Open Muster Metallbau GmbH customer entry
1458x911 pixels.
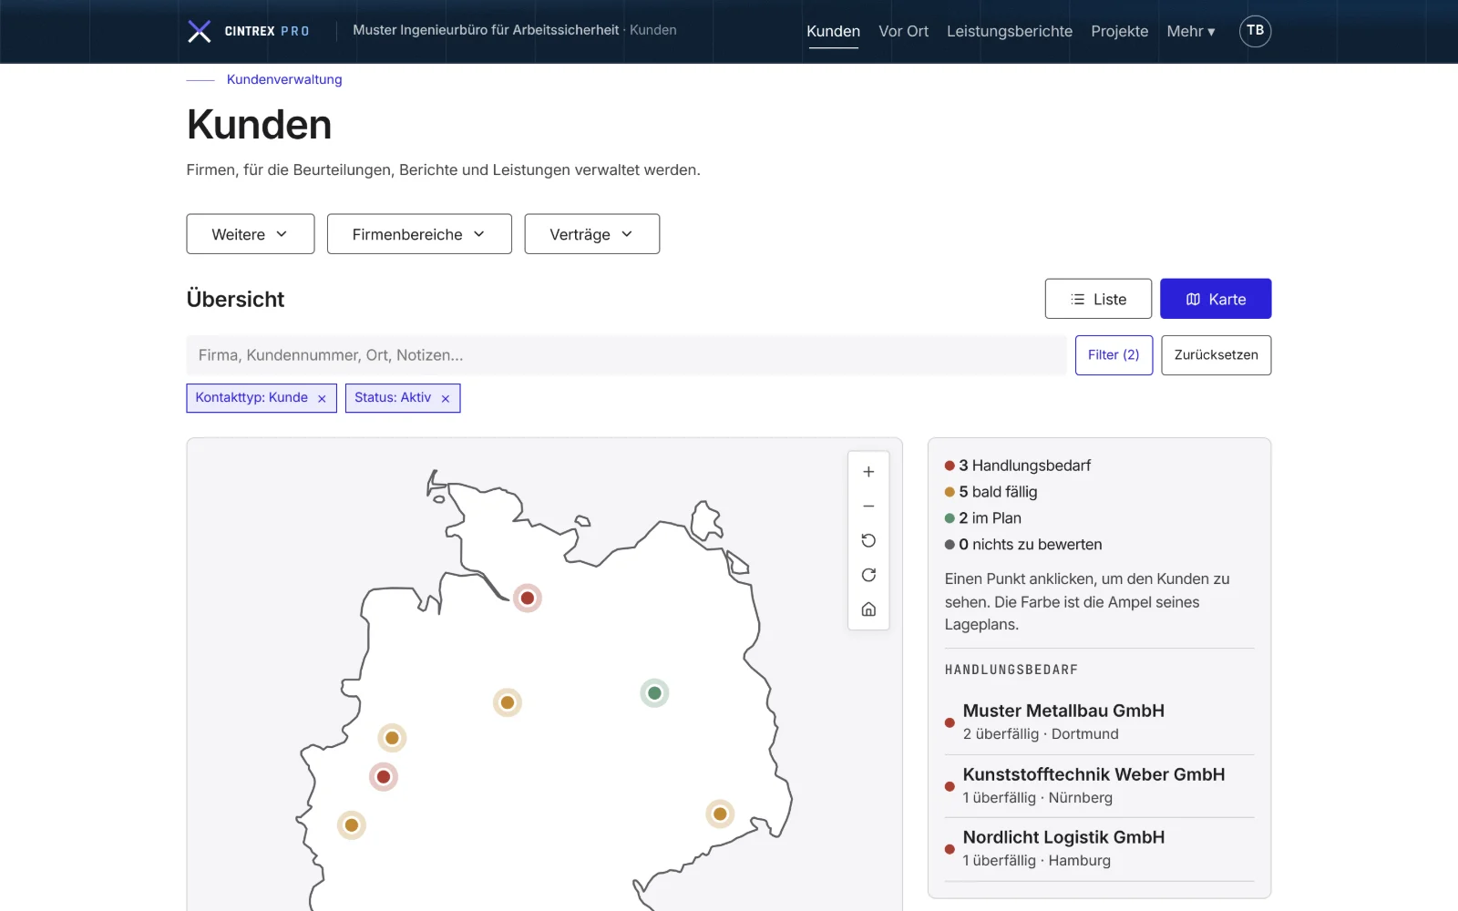pos(1099,722)
